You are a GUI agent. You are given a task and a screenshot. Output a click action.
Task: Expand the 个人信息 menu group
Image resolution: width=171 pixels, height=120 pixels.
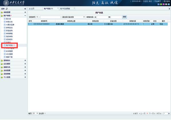(x=25, y=77)
